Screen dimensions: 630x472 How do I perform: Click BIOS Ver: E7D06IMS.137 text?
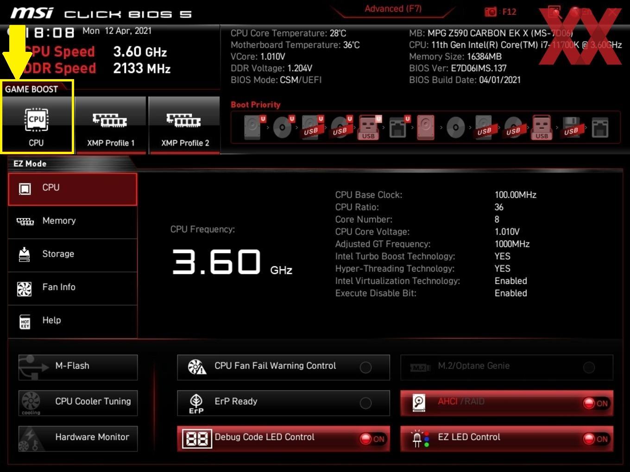tap(458, 68)
